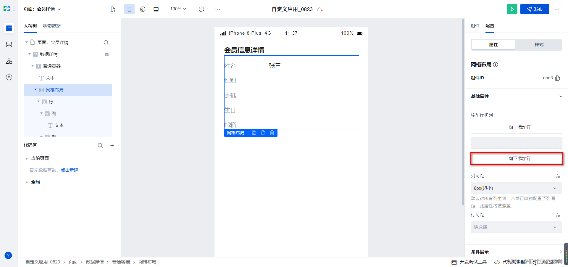Screen dimensions: 568x267
Task: Click the refresh canvas icon
Action: pos(201,9)
